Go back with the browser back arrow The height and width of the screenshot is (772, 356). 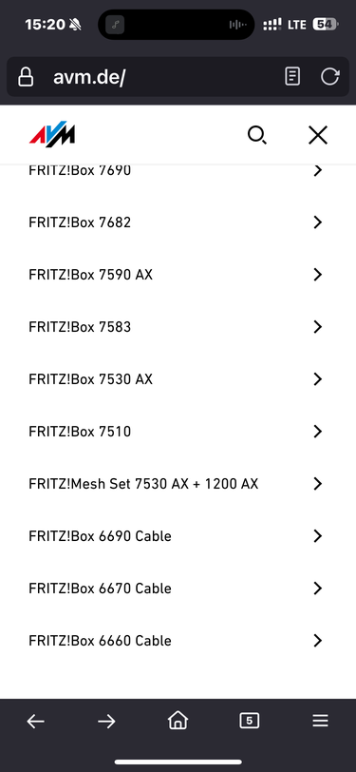click(35, 722)
